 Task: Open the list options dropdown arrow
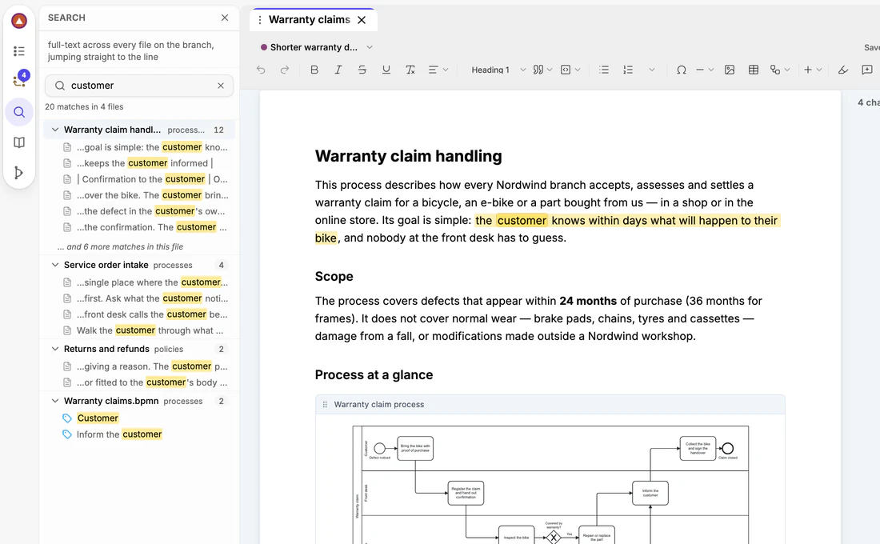click(x=651, y=70)
